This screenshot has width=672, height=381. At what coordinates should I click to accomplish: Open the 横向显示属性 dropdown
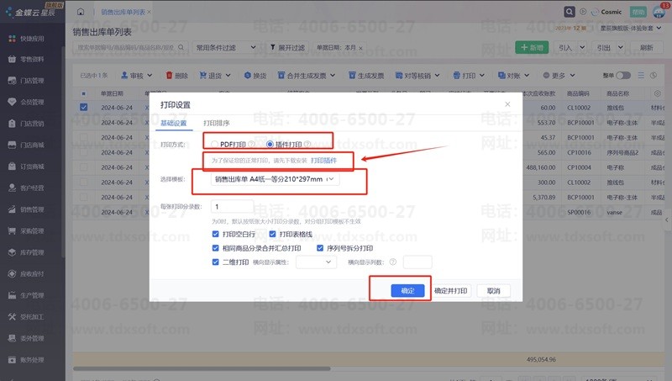(x=316, y=262)
